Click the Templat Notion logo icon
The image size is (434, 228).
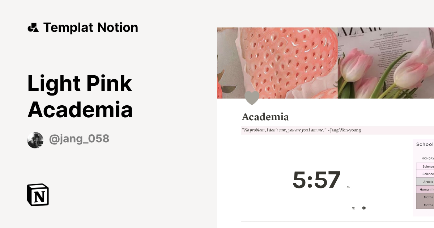(x=33, y=27)
